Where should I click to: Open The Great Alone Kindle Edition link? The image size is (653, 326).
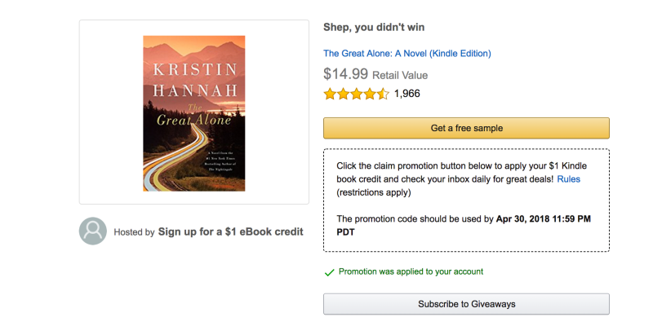click(406, 54)
